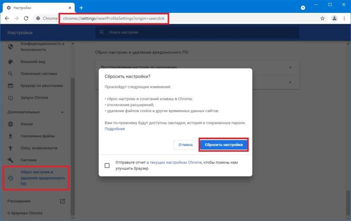The image size is (351, 221).
Task: Select the Настройки browser tab
Action: point(38,8)
